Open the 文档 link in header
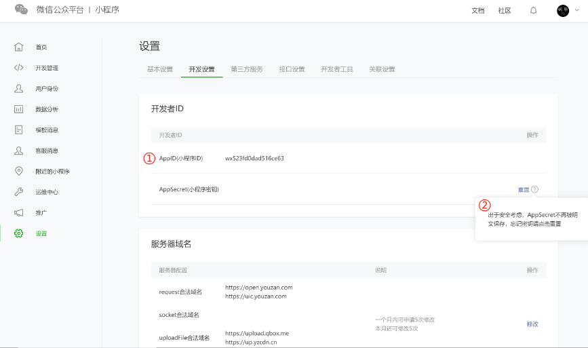The image size is (588, 348). (x=477, y=10)
